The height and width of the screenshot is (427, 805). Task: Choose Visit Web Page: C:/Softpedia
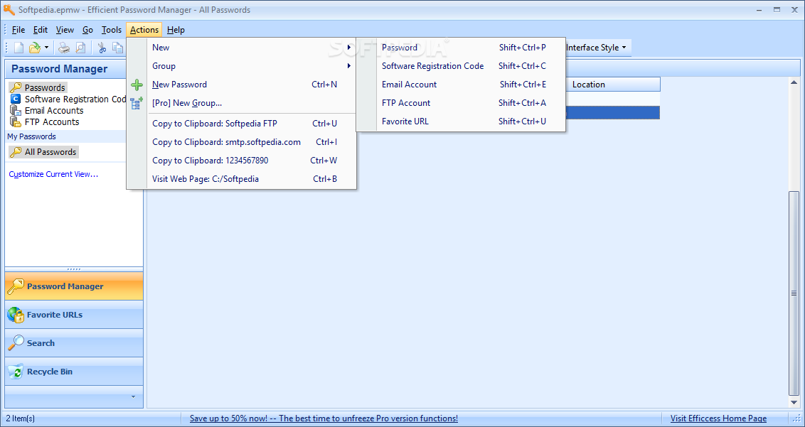pyautogui.click(x=241, y=178)
